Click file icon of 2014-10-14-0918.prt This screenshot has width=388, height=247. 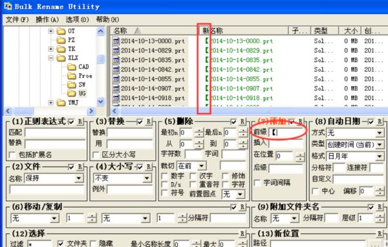(x=116, y=98)
